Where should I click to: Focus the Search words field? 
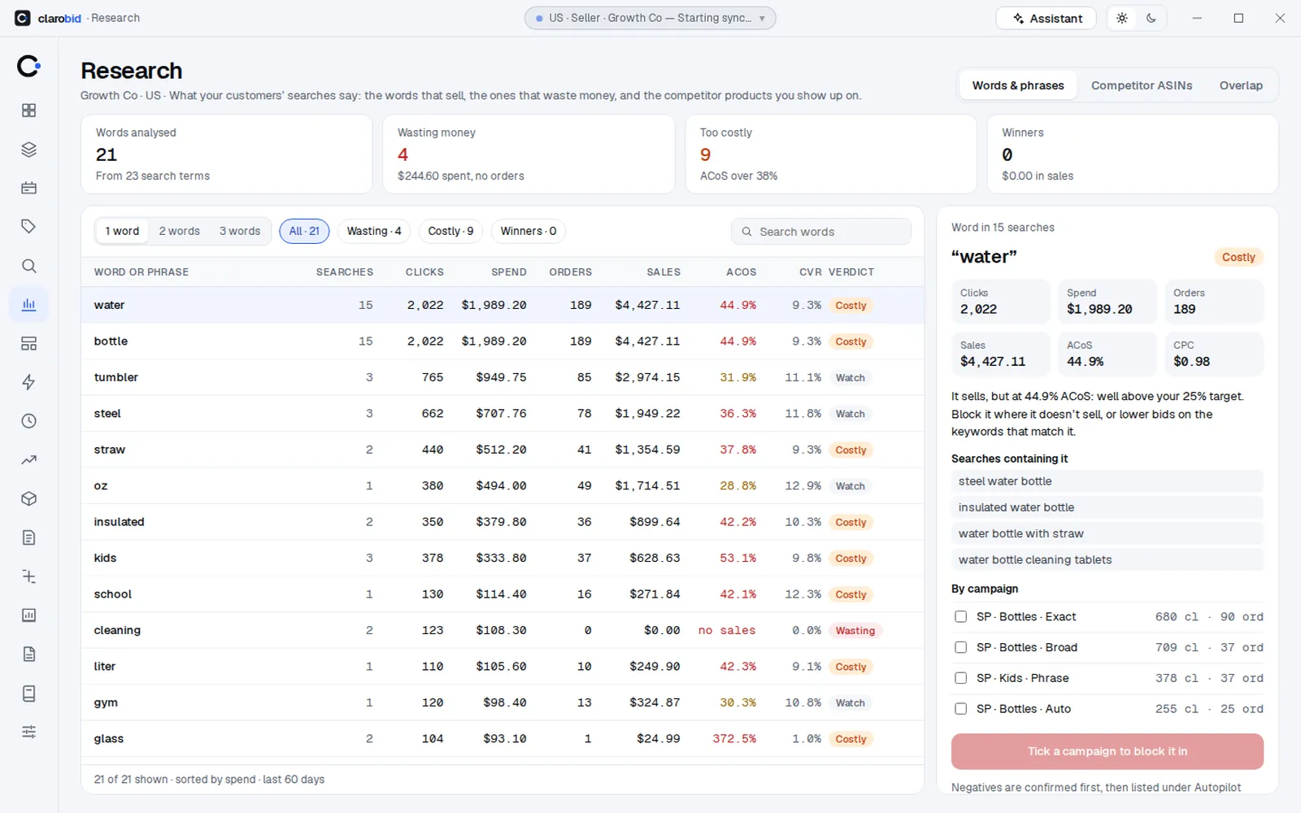tap(821, 232)
